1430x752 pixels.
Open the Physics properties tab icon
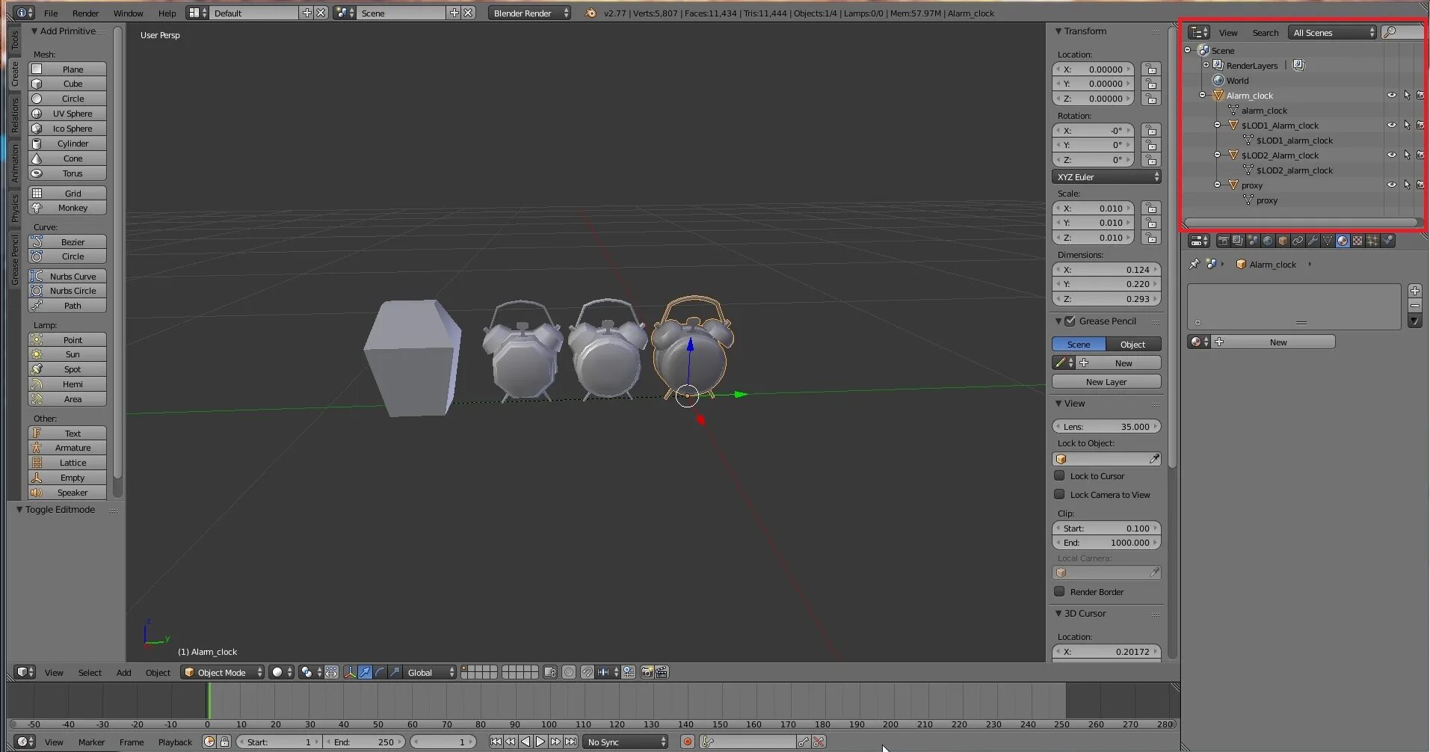1387,241
